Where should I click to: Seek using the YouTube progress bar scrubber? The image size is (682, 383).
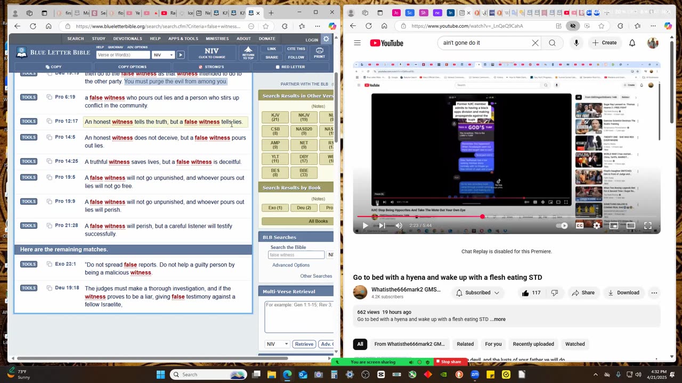(x=482, y=217)
